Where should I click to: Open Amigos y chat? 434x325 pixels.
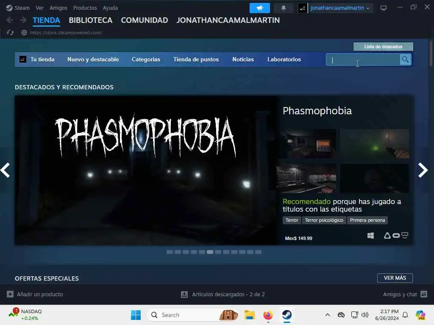(x=405, y=295)
